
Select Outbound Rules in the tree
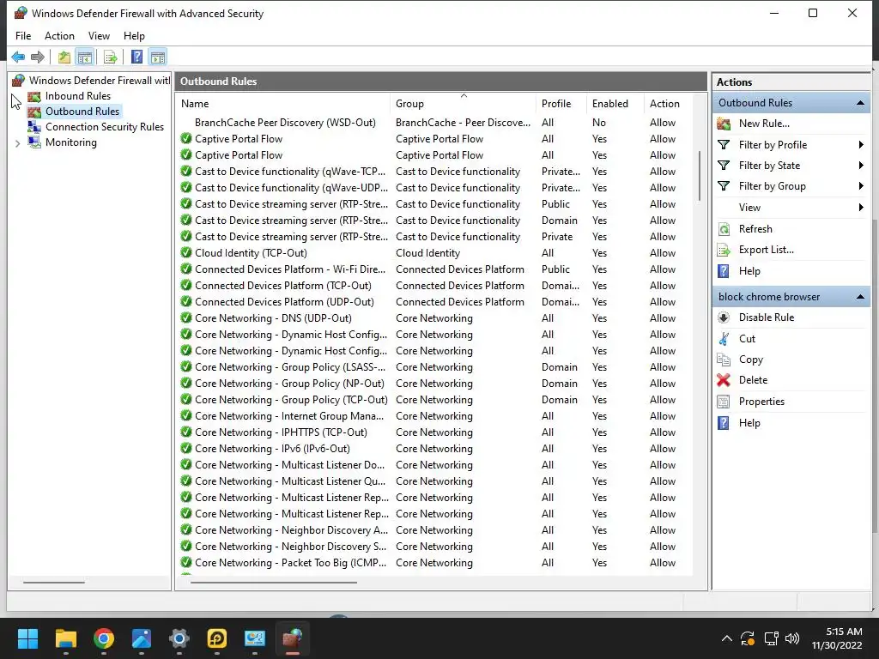(82, 112)
